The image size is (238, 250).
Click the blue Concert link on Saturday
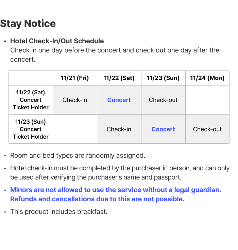tap(119, 100)
